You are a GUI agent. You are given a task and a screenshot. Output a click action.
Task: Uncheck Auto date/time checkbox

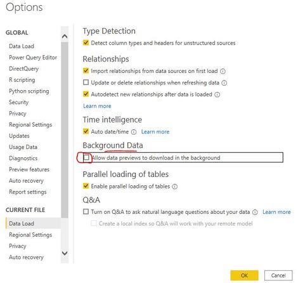(86, 131)
